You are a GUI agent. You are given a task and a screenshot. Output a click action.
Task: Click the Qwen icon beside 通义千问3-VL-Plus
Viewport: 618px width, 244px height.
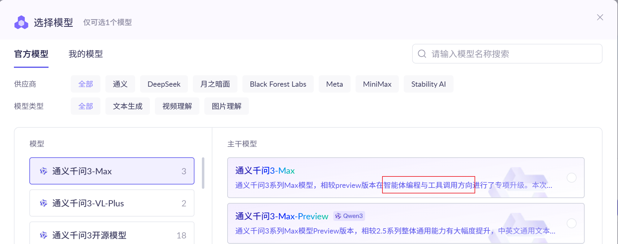(x=44, y=203)
